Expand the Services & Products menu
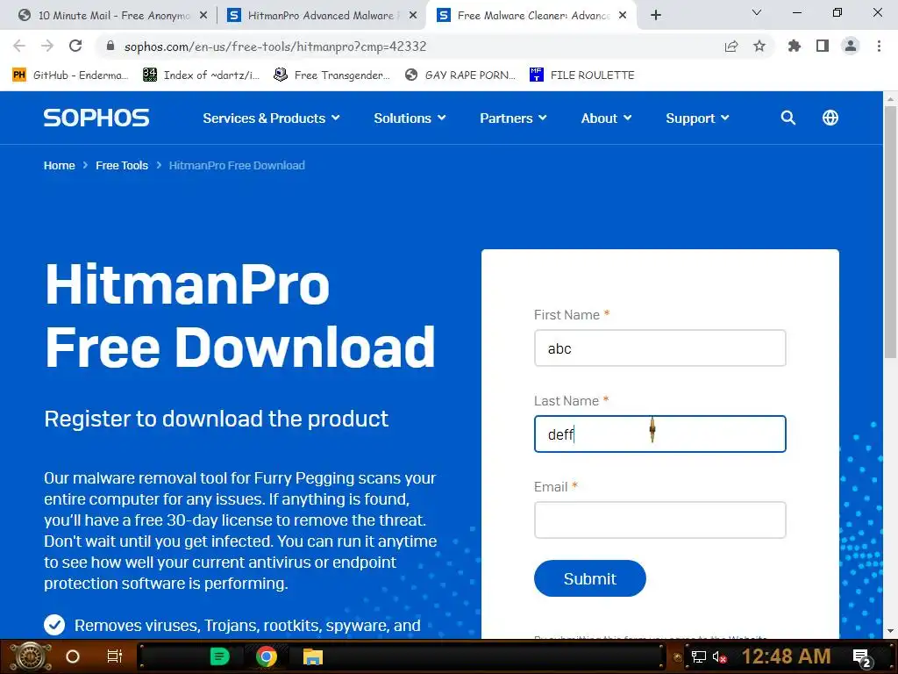Viewport: 898px width, 674px height. 272,118
